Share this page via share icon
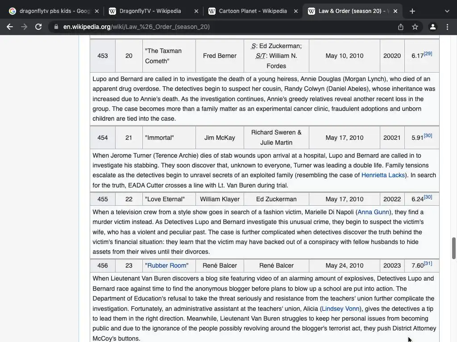Screen dimensions: 457x342 (x=401, y=27)
